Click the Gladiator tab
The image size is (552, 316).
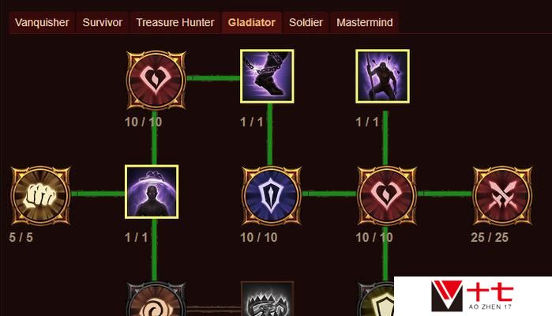coord(251,23)
